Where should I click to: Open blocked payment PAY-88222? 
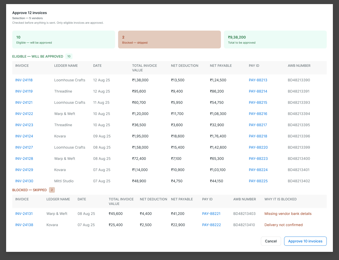coord(212,225)
